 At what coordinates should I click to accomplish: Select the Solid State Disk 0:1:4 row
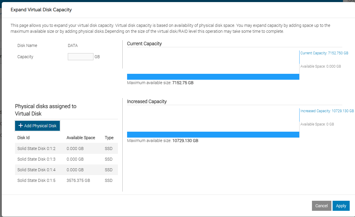click(x=36, y=170)
